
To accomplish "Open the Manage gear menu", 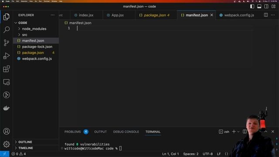I will [x=7, y=144].
